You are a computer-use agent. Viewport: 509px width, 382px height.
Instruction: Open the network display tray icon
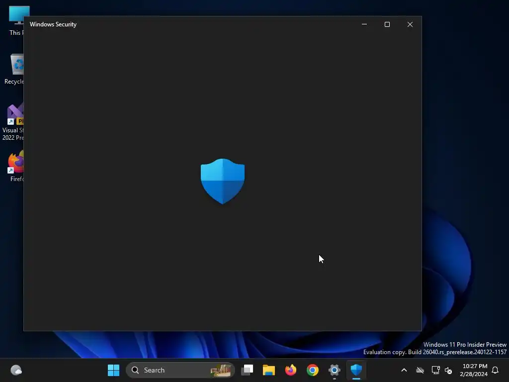(435, 370)
